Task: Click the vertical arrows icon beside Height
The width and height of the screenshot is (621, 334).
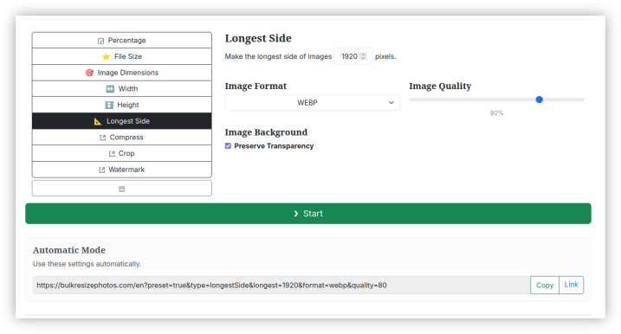Action: click(109, 105)
